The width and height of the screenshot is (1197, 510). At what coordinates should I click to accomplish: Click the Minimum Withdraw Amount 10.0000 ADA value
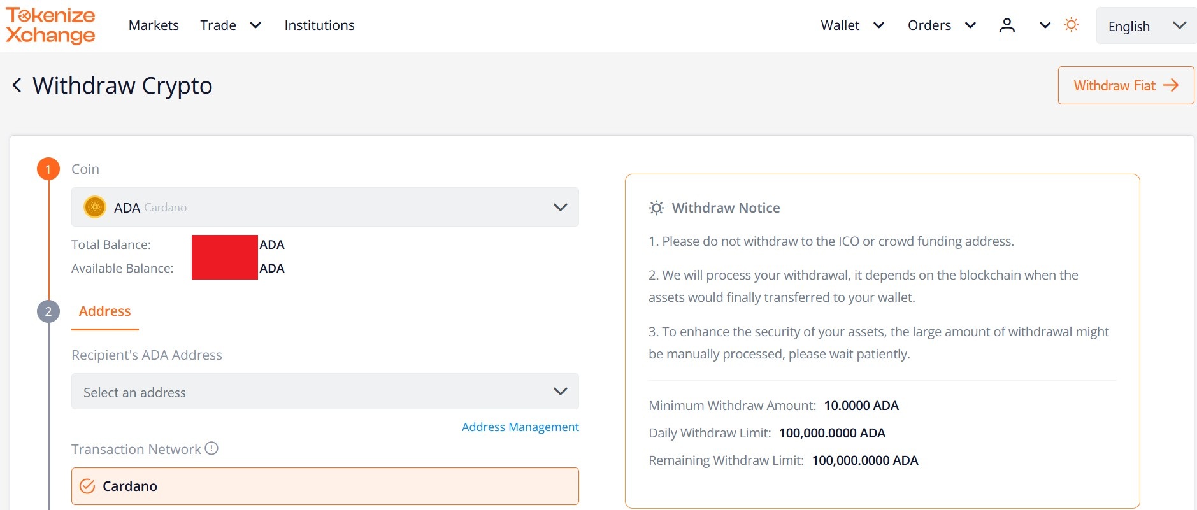[861, 406]
